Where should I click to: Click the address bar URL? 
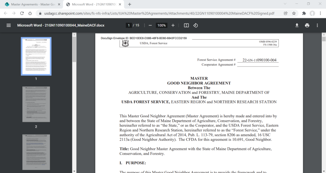pyautogui.click(x=159, y=13)
